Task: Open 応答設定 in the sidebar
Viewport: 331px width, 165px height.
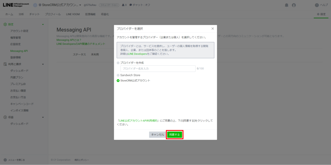Action: (16, 44)
